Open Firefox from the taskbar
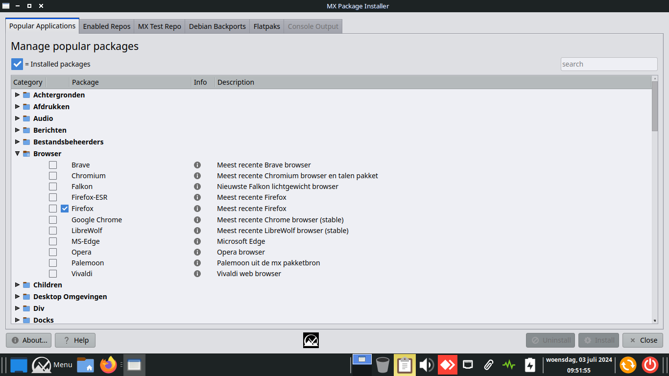 (108, 365)
